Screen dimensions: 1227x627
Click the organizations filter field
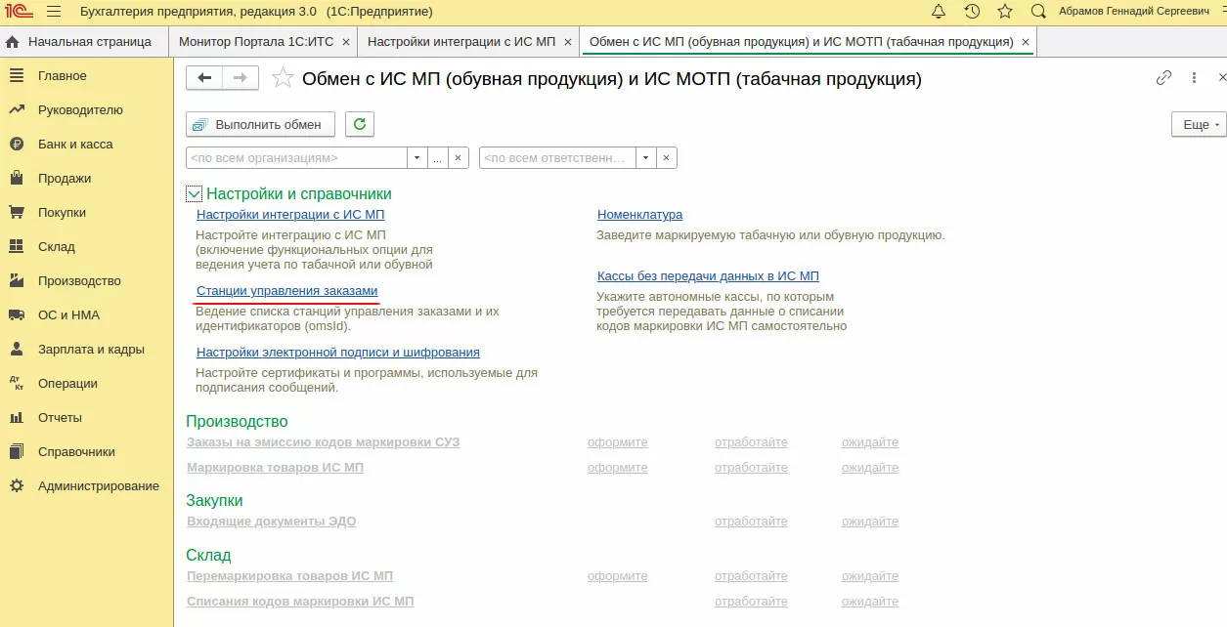296,158
